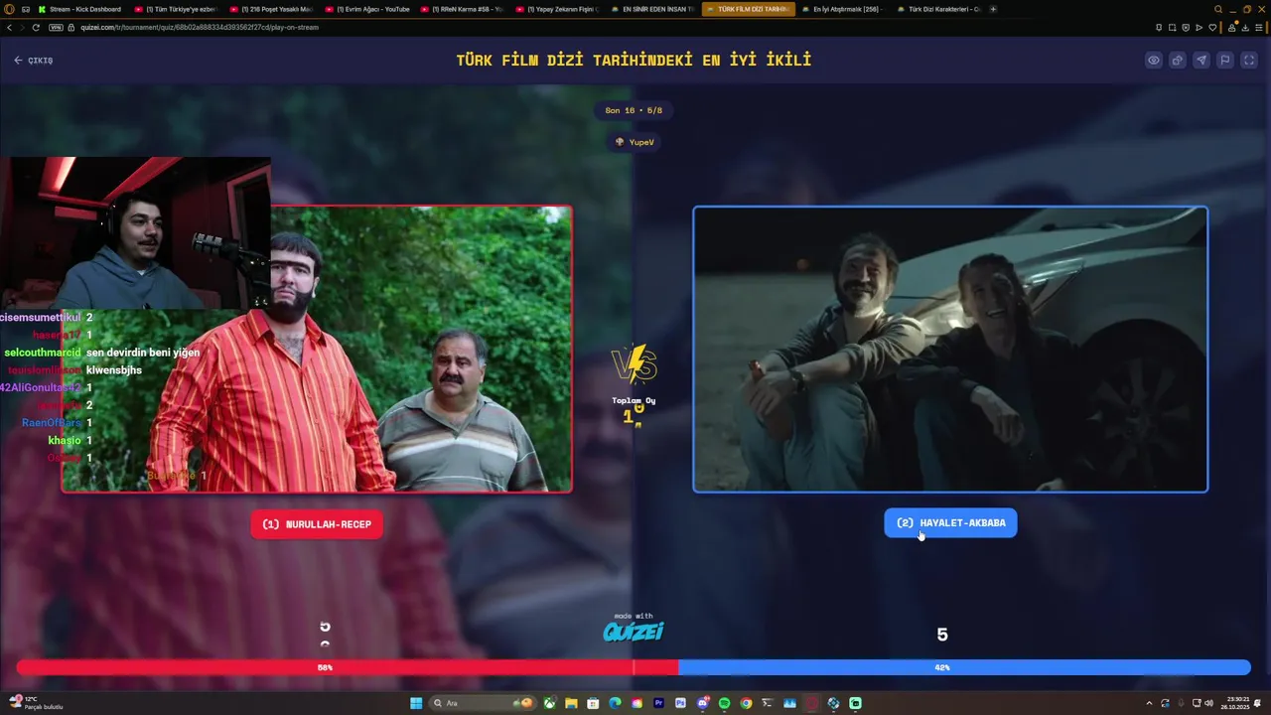Click the paper plane share icon
1271x715 pixels.
coord(1200,61)
